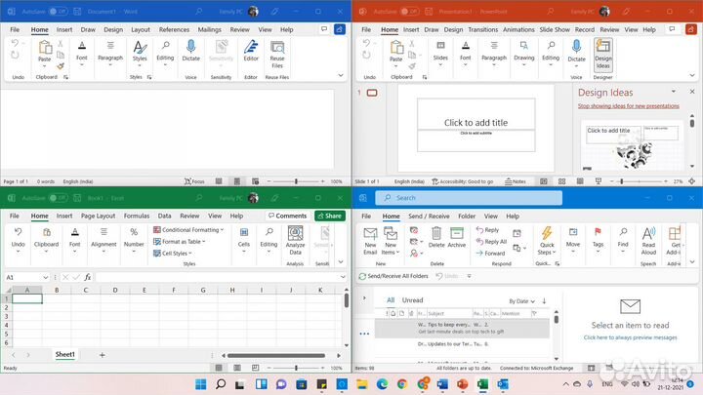This screenshot has height=395, width=703.
Task: Click Archive in Outlook ribbon
Action: [456, 237]
